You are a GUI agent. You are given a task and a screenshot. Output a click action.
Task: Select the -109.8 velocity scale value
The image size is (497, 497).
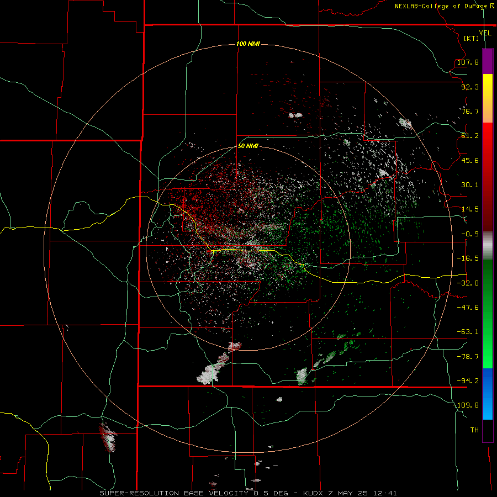pos(466,405)
